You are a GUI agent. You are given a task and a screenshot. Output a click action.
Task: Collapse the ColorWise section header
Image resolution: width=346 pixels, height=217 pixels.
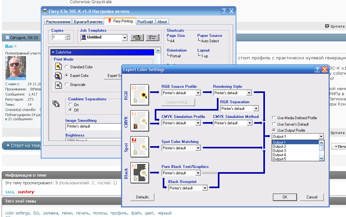pos(102,52)
